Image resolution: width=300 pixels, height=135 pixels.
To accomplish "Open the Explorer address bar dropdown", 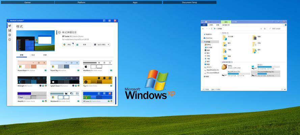I will [261, 29].
